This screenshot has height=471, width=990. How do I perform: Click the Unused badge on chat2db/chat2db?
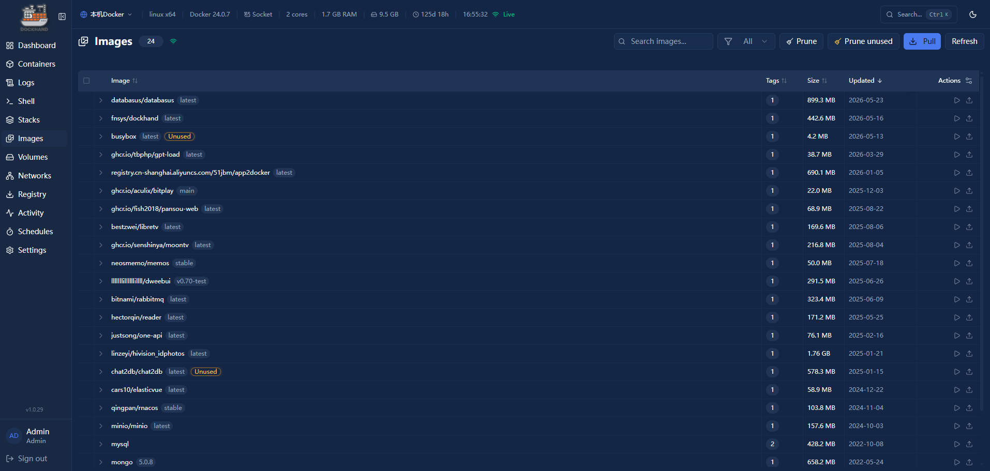[x=206, y=372]
